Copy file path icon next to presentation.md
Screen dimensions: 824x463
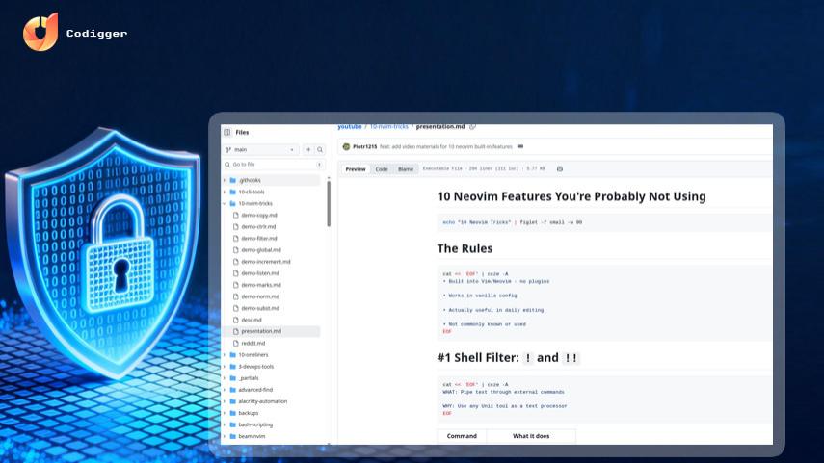pyautogui.click(x=473, y=126)
